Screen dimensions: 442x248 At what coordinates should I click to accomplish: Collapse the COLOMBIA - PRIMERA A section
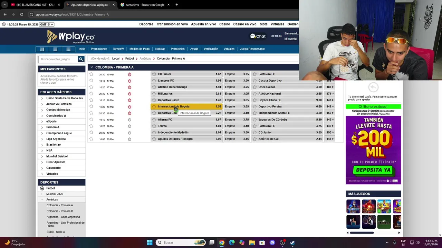(x=92, y=67)
